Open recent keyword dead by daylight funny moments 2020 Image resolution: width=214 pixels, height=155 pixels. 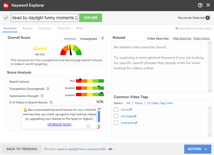click(82, 149)
